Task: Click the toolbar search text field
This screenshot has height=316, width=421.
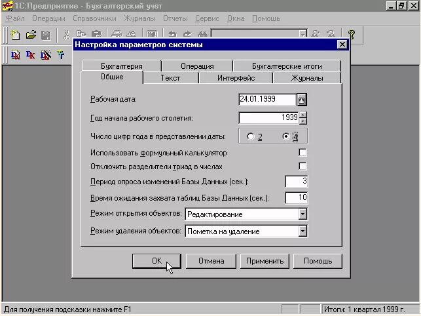Action: point(255,35)
